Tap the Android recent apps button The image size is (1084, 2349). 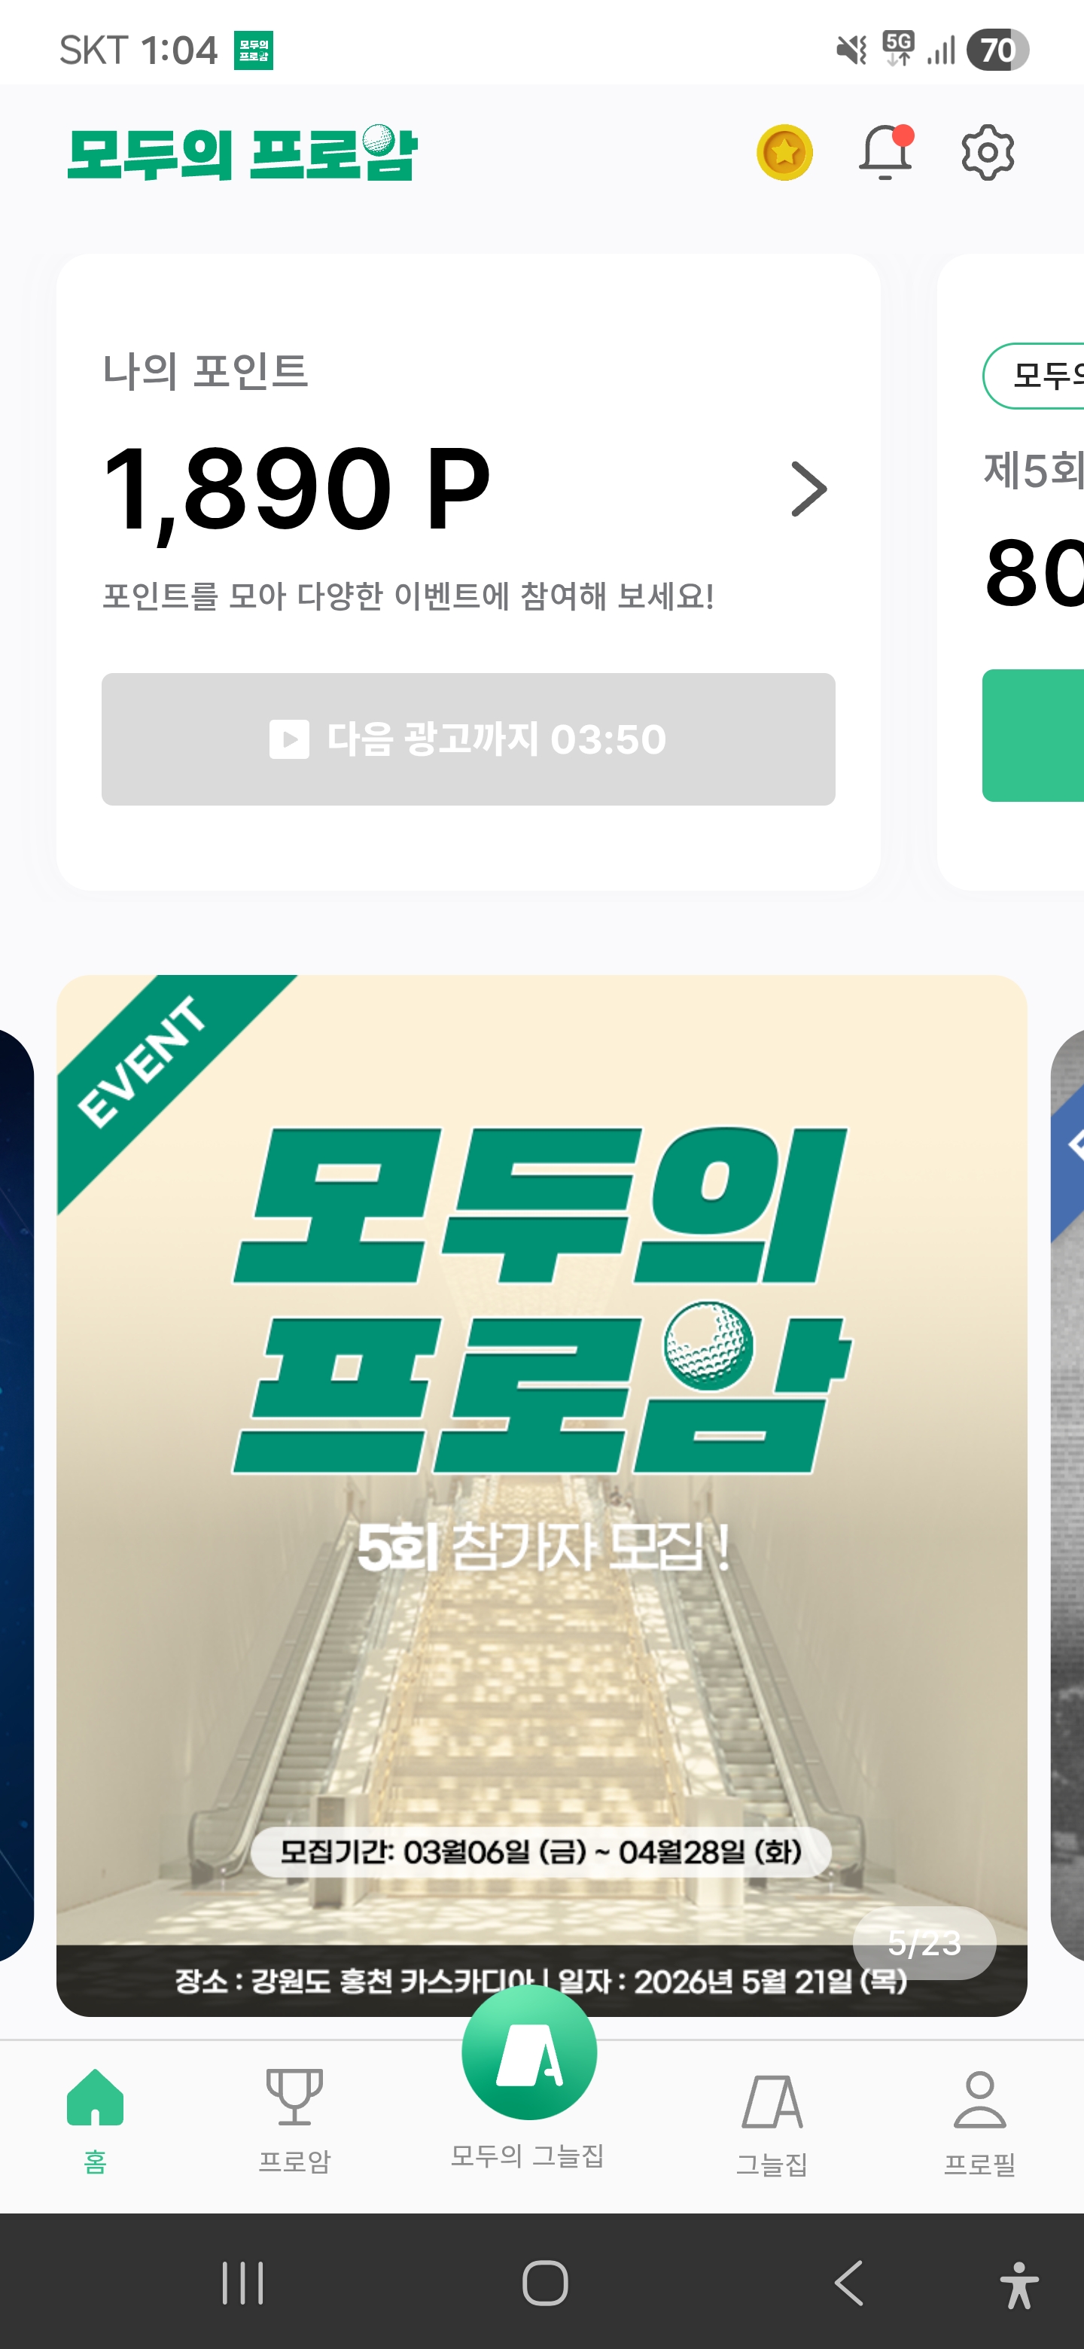tap(243, 2283)
